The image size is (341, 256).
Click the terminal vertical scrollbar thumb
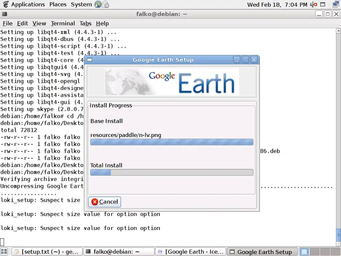click(338, 234)
